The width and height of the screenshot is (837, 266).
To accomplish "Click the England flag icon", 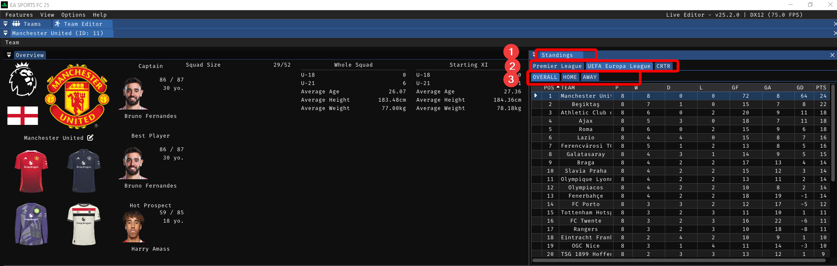I will (23, 116).
